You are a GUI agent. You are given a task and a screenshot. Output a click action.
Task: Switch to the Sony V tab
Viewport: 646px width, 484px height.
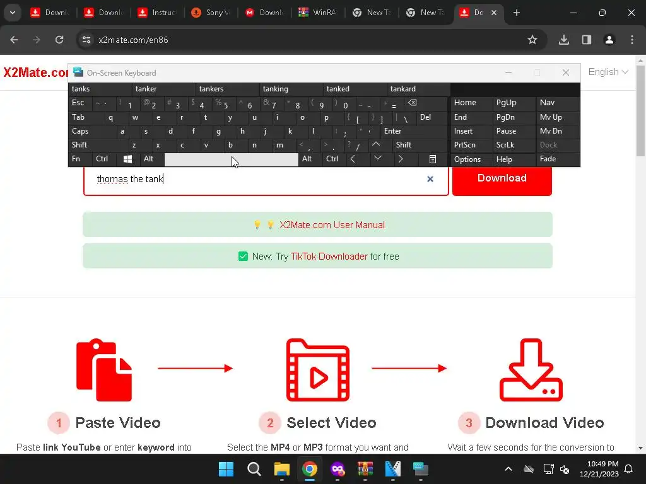pos(211,13)
